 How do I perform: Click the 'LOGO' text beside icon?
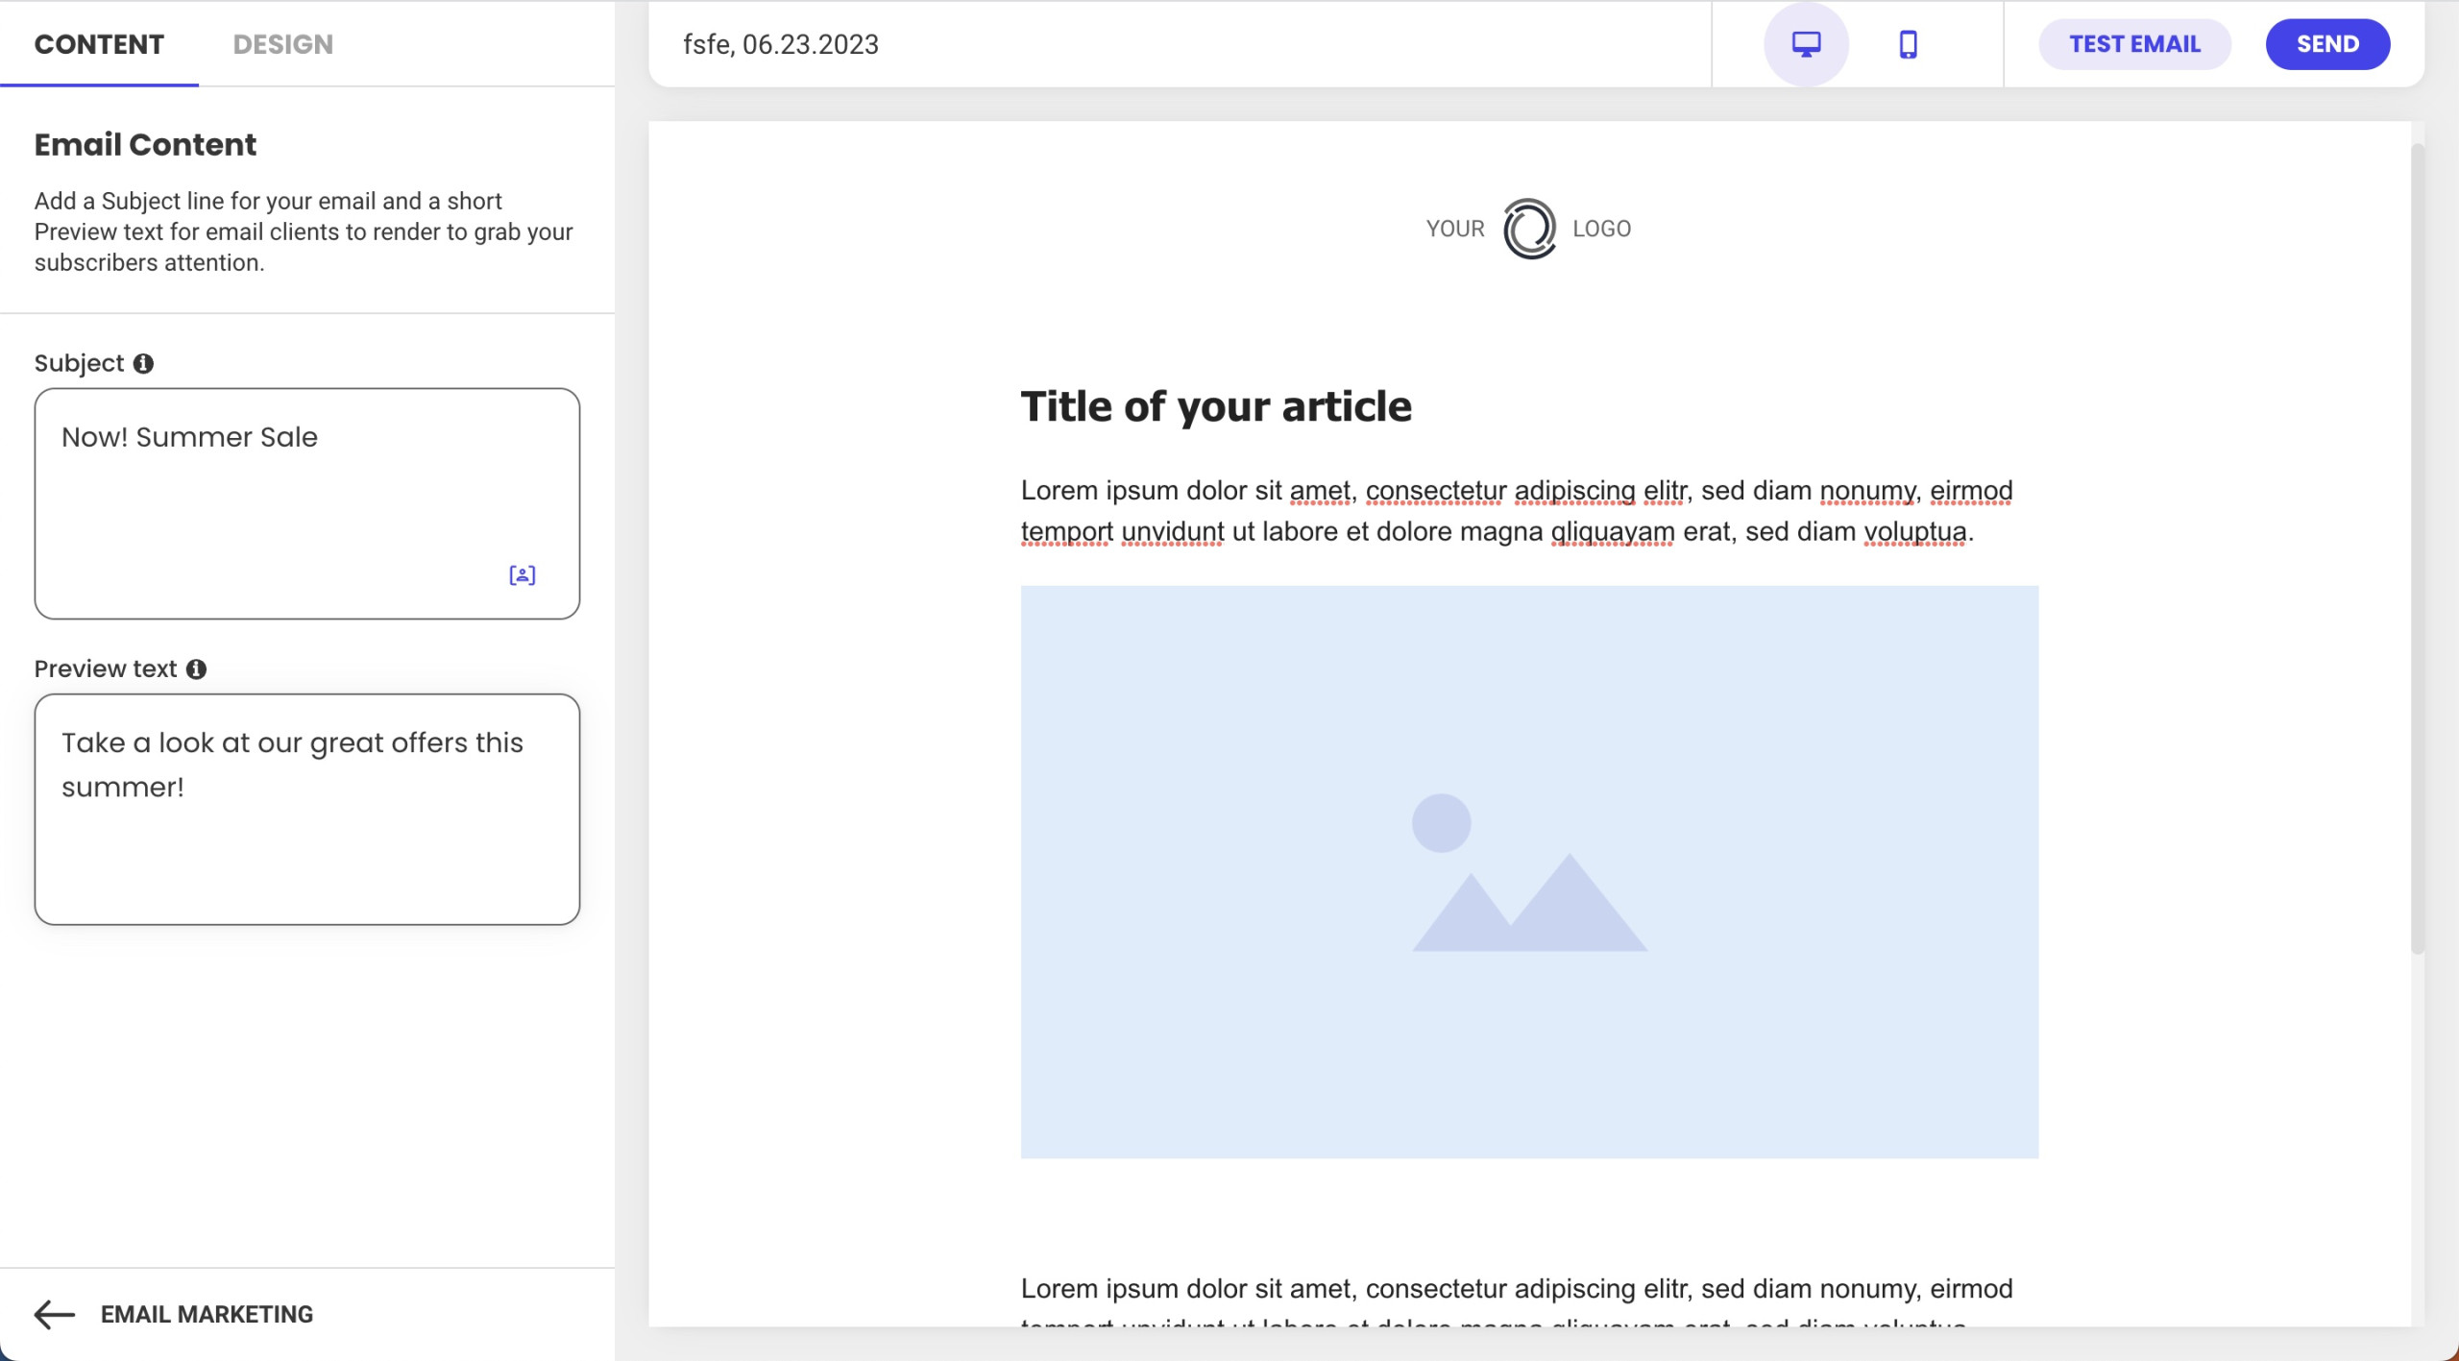(x=1601, y=229)
